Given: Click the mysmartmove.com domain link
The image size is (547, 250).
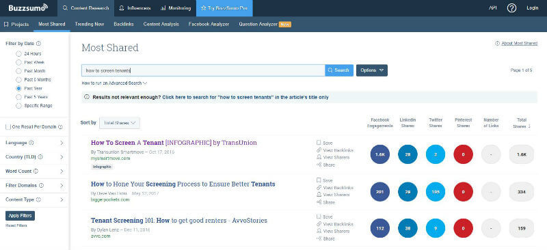Looking at the screenshot, I should coord(110,158).
